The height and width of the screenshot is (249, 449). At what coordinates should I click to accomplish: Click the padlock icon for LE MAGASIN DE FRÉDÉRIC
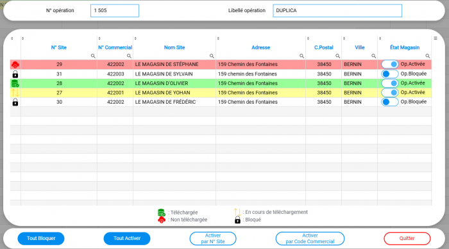[x=15, y=102]
